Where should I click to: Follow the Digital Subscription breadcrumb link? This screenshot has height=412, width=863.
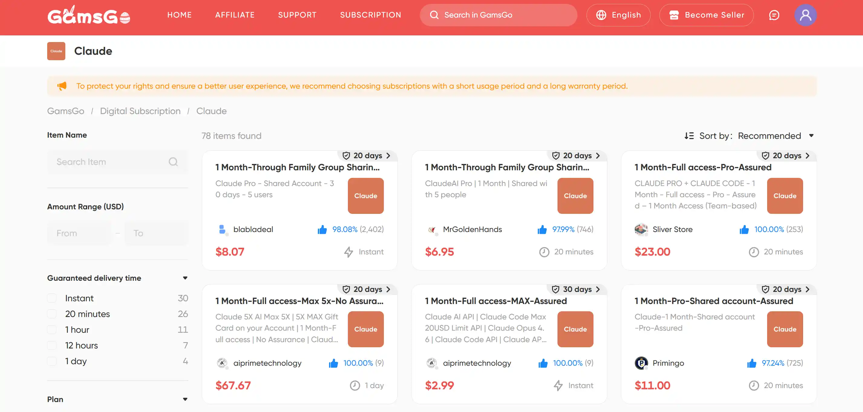140,111
